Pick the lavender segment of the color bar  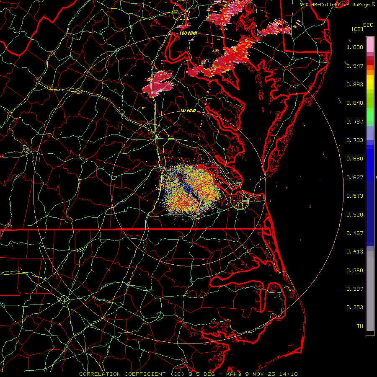tap(370, 133)
